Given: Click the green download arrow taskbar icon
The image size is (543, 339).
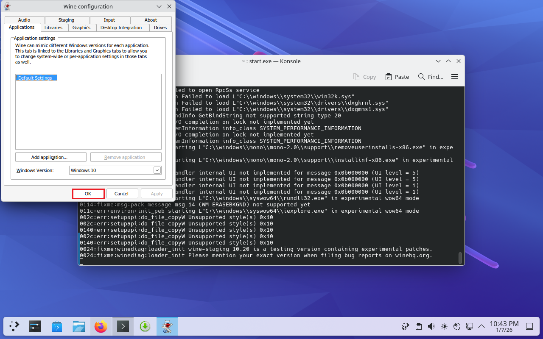Looking at the screenshot, I should click(145, 326).
